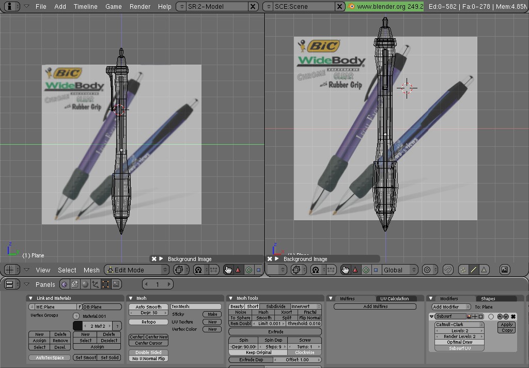Screen dimensions: 529x368
Task: Switch to the Logic context icon
Action: point(64,284)
